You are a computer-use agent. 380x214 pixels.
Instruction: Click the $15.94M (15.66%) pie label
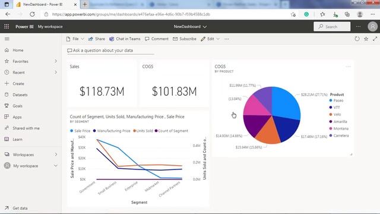[x=249, y=147]
